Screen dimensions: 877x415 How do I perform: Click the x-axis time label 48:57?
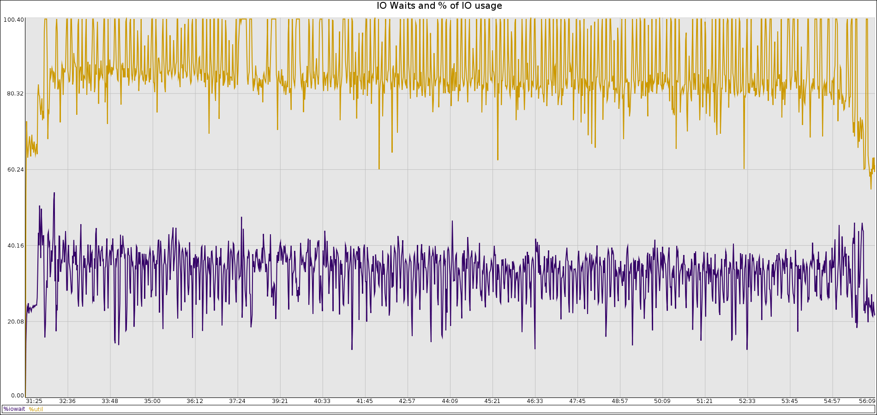(619, 401)
